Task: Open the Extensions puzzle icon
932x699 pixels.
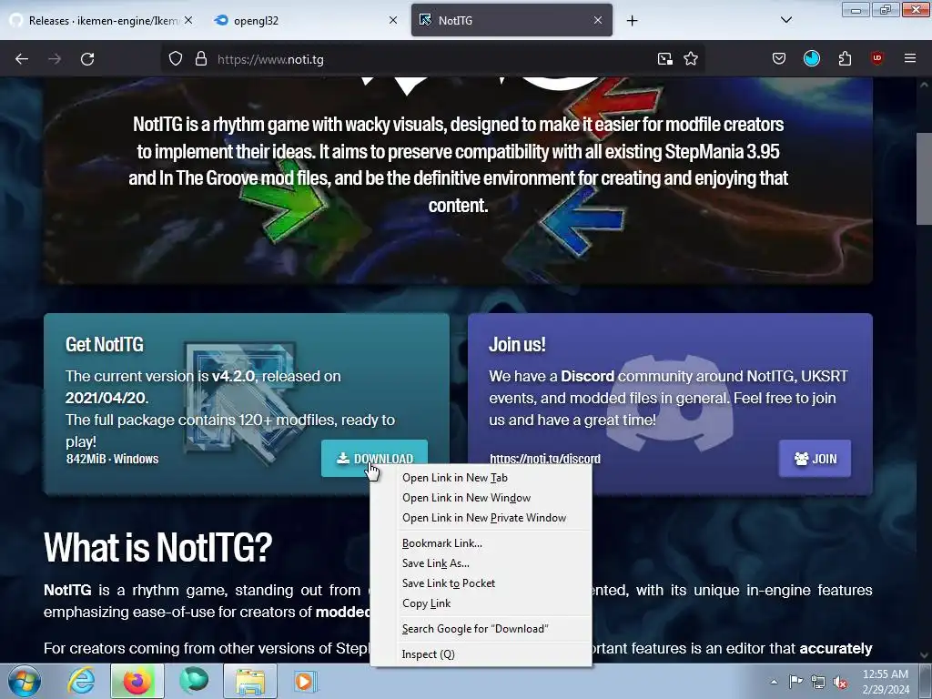Action: (845, 59)
